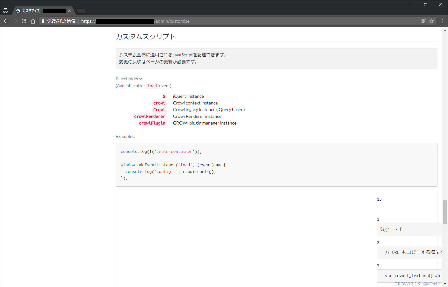Screen dimensions: 448x287
Task: Click the 保護された通信 security label
Action: point(62,21)
